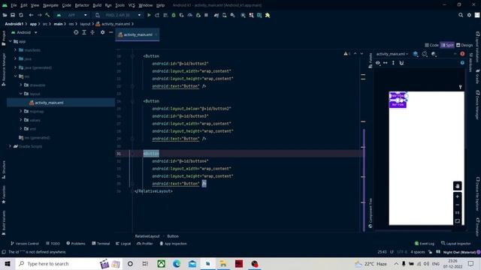Click the Select Opened File target icon
This screenshot has height=270, width=481.
click(76, 32)
